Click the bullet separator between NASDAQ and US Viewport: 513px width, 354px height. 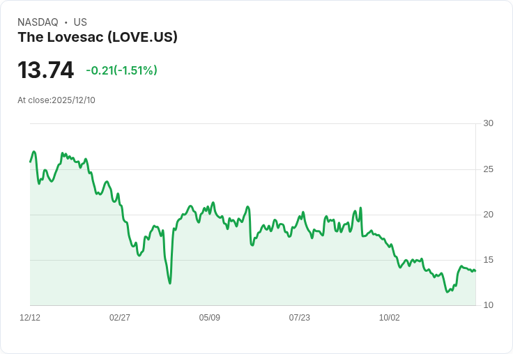tap(66, 22)
